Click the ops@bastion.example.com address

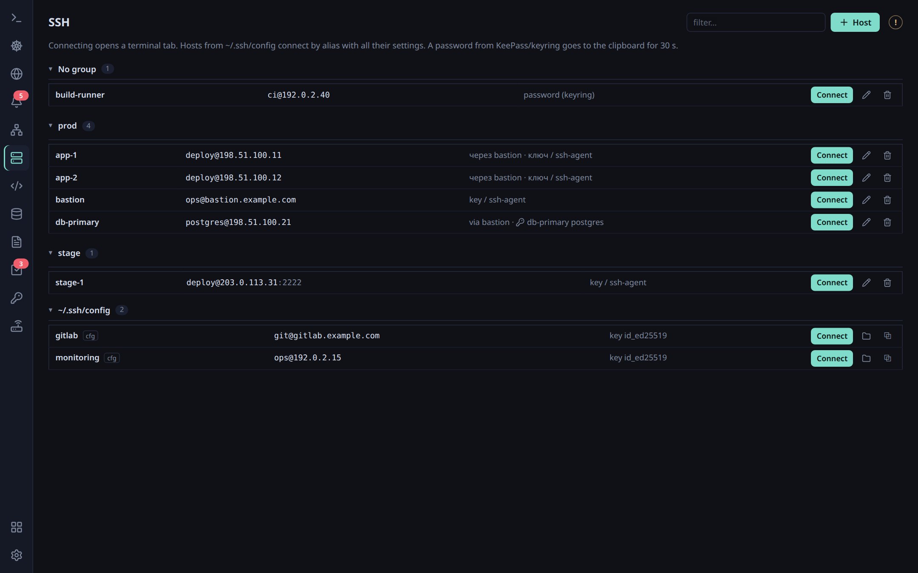pyautogui.click(x=241, y=200)
